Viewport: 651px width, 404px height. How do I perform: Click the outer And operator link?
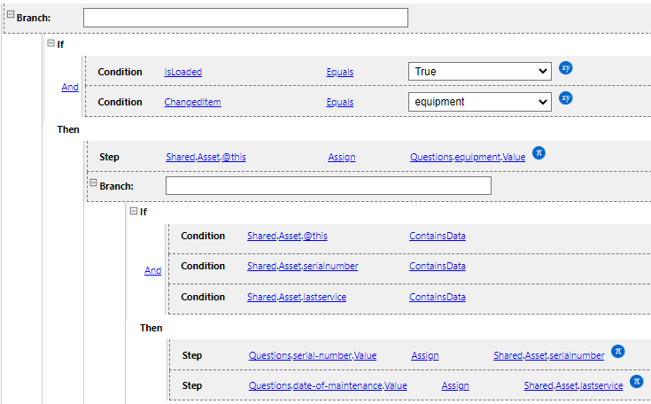[69, 87]
